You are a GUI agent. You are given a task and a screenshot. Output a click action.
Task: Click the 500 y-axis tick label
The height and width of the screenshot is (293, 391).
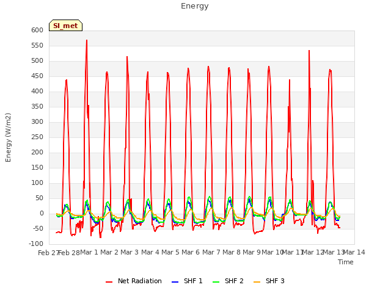tap(37, 61)
